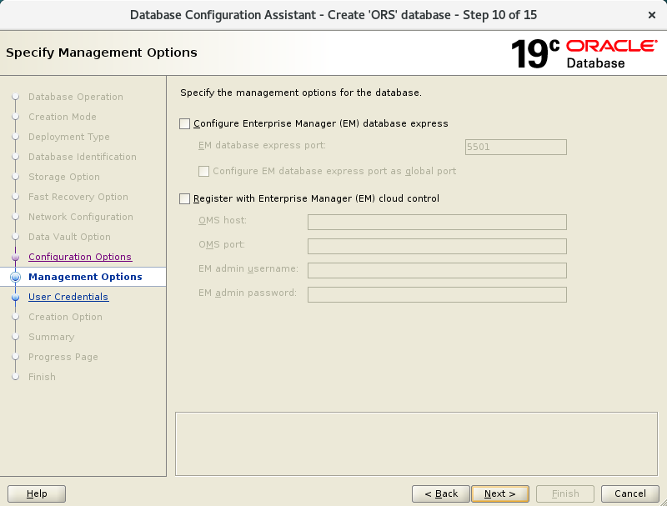
Task: Open the Configuration Options step link
Action: [x=80, y=257]
